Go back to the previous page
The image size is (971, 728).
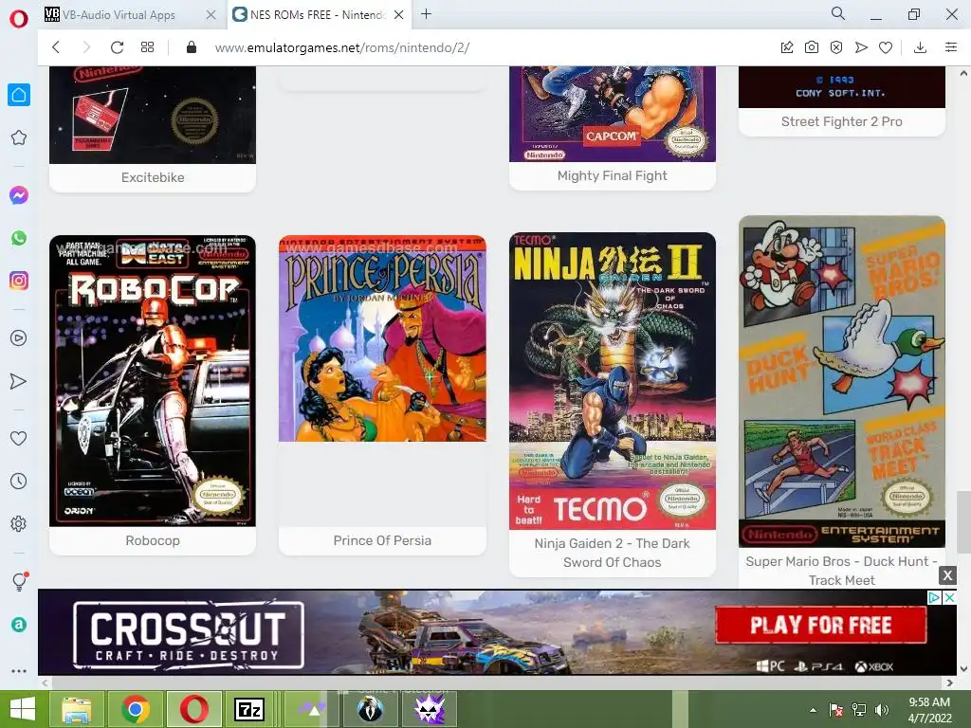[x=56, y=47]
